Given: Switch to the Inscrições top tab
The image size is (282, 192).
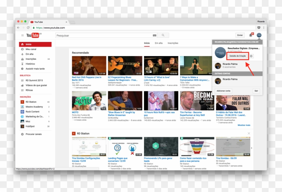Looking at the screenshot, I should 173,43.
